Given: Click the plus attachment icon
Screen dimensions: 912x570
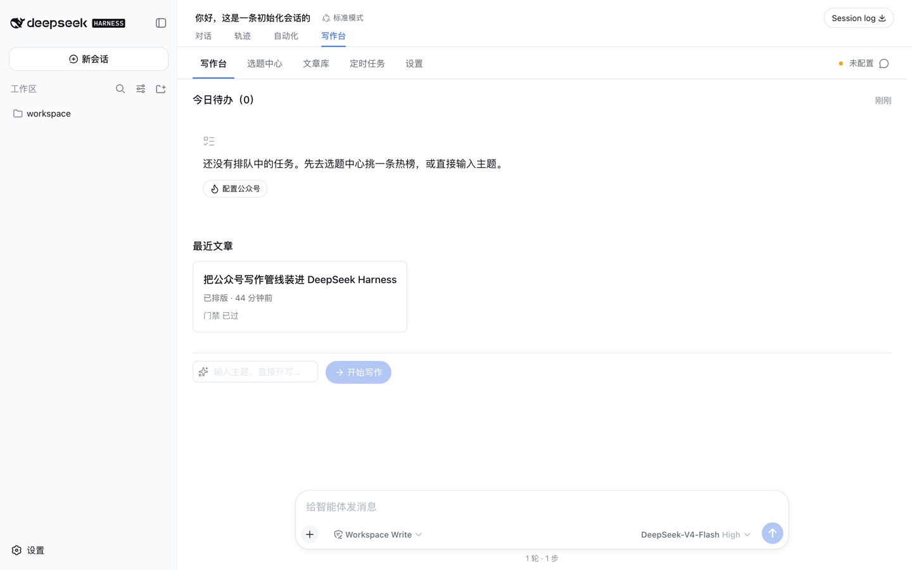Looking at the screenshot, I should 310,535.
